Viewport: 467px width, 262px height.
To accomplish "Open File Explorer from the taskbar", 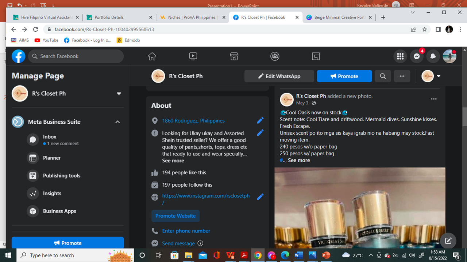I will 189,255.
